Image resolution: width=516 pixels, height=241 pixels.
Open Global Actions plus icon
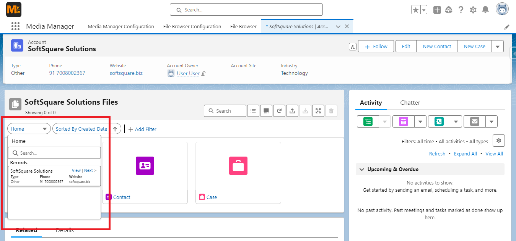tap(437, 10)
